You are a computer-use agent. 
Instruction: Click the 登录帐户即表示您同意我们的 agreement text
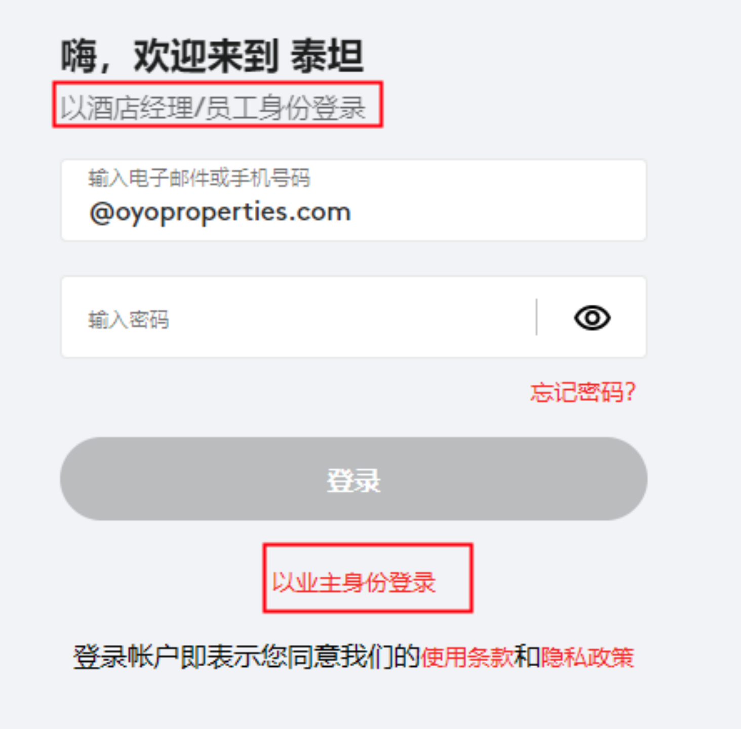247,657
